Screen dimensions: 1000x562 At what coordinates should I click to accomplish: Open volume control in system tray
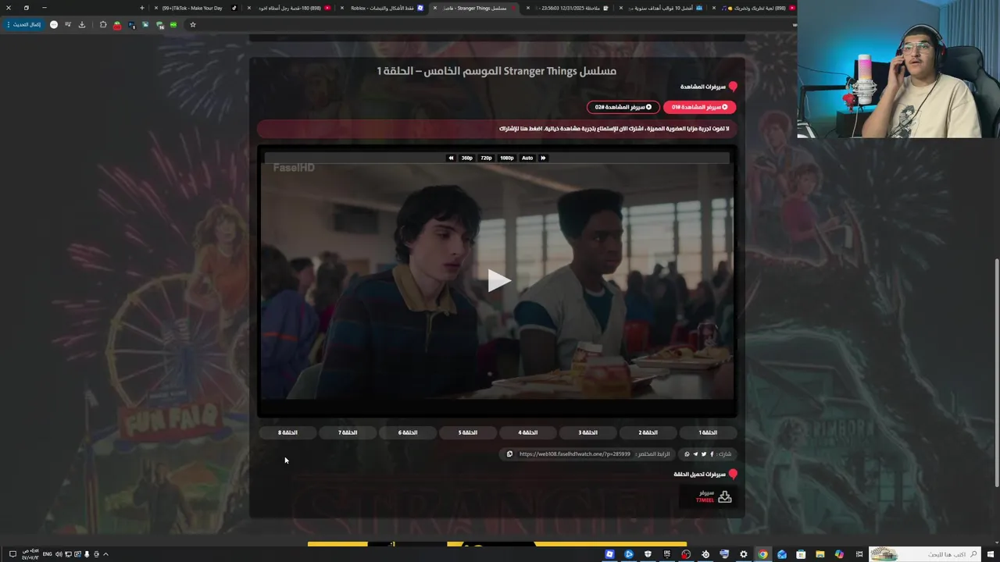(x=59, y=554)
